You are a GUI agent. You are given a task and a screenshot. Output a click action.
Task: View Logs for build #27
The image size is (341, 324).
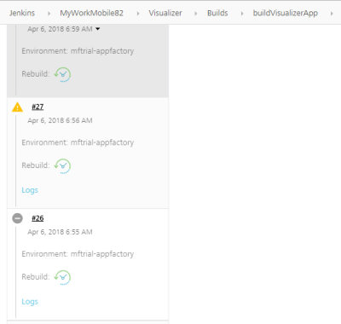point(30,190)
